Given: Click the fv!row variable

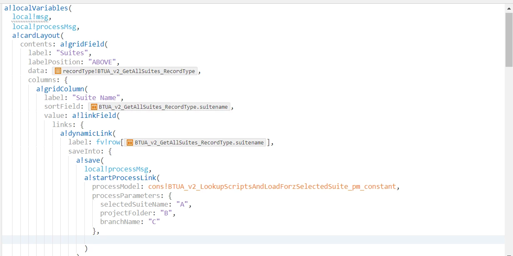Looking at the screenshot, I should 108,142.
